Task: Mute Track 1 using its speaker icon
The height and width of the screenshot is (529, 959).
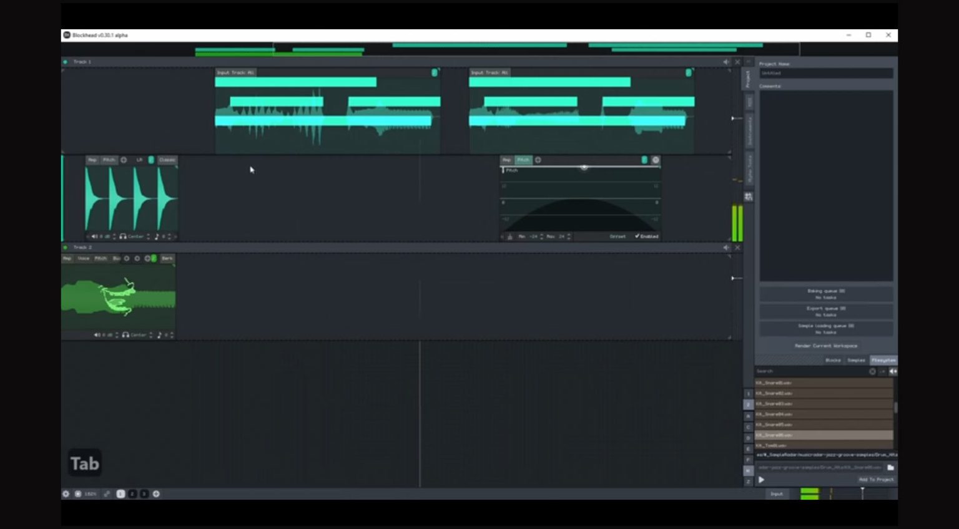Action: pos(725,62)
